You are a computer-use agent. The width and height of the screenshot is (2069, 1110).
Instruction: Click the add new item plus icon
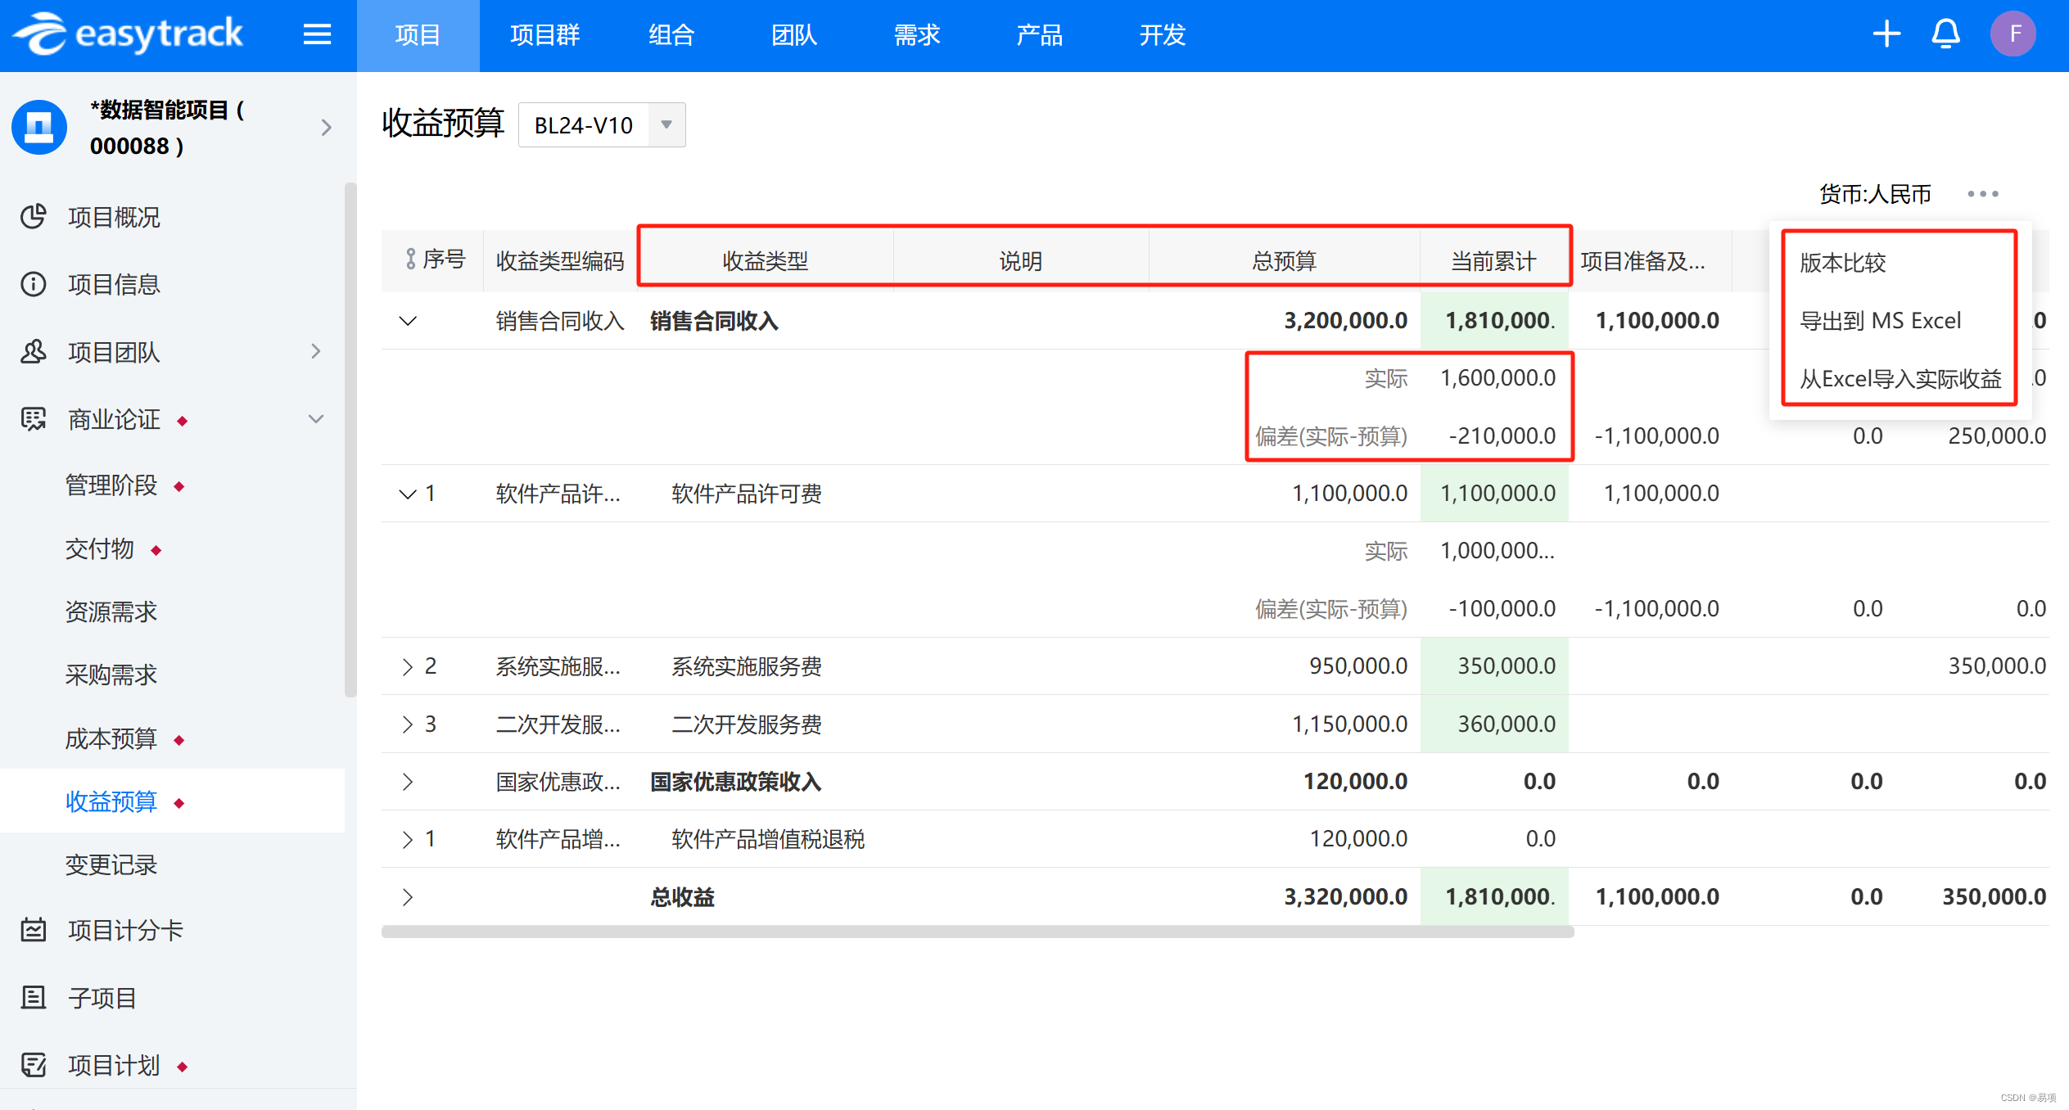[1887, 35]
